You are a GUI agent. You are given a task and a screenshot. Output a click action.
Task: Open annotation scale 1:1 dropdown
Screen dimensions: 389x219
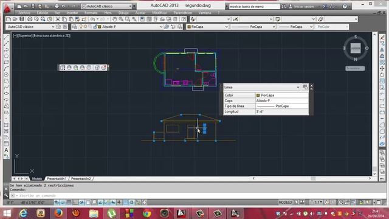(x=317, y=203)
